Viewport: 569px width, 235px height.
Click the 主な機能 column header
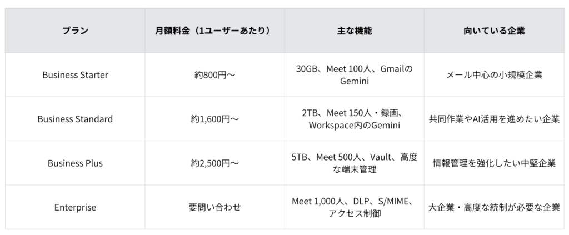354,31
